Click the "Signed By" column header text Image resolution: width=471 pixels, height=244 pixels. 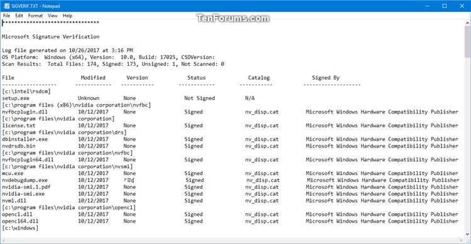point(325,78)
